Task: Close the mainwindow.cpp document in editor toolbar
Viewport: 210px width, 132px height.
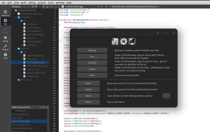Action: pyautogui.click(x=102, y=6)
